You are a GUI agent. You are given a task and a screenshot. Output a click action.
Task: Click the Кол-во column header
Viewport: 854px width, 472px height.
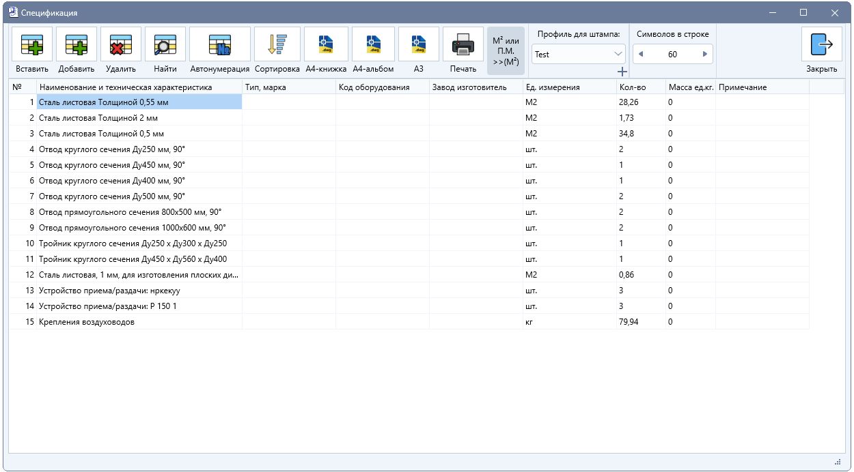point(641,87)
